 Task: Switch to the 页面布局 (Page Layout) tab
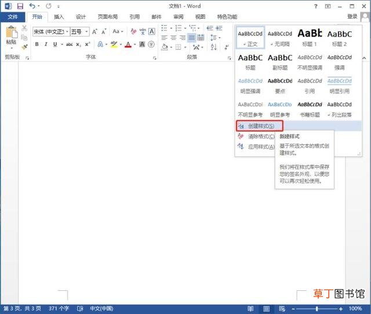[x=108, y=17]
